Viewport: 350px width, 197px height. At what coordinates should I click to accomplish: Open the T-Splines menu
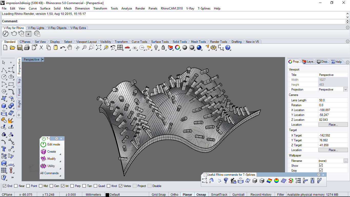pyautogui.click(x=204, y=8)
